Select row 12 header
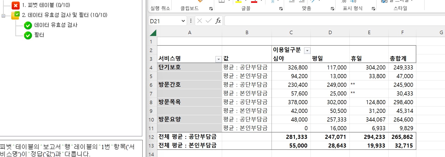Screen dimensions: 445x157 point(151,137)
